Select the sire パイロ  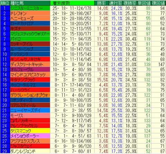pos(30,39)
